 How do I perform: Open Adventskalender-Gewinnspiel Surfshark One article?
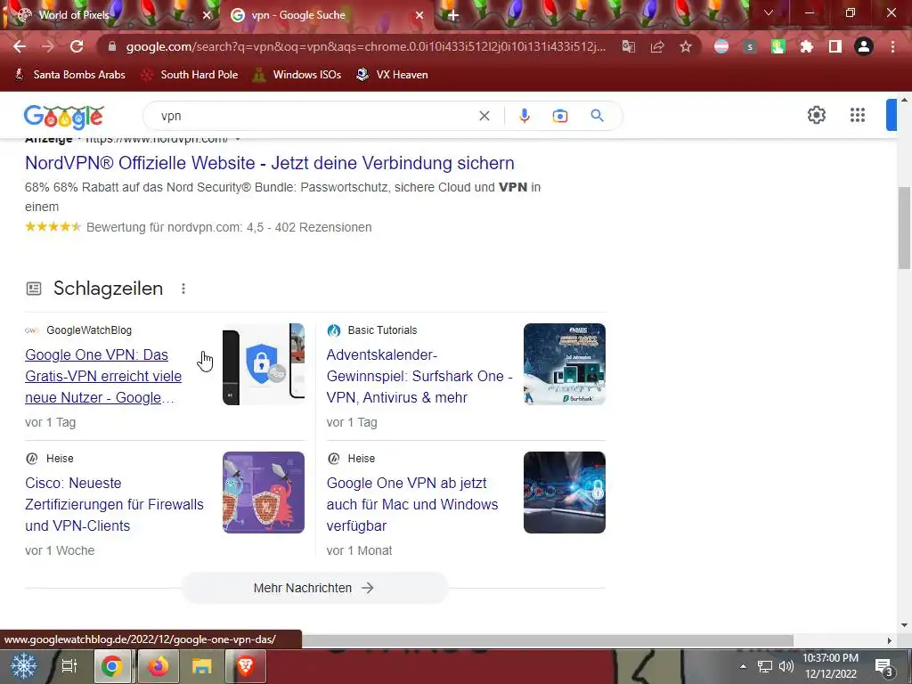tap(419, 377)
